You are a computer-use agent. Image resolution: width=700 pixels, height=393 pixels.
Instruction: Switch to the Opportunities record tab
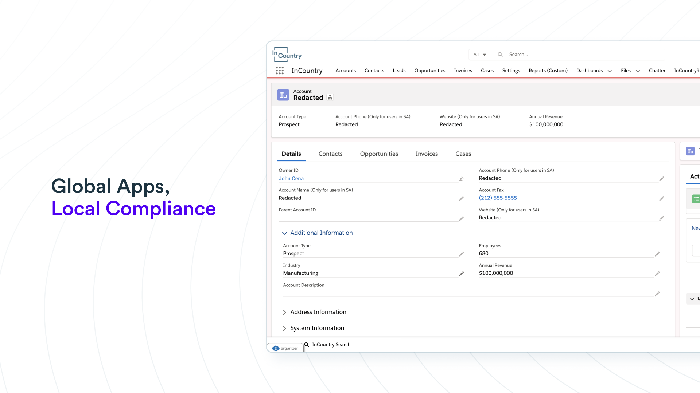point(379,154)
